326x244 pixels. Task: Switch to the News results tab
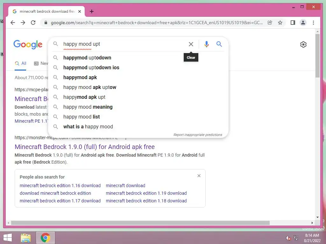pyautogui.click(x=41, y=64)
